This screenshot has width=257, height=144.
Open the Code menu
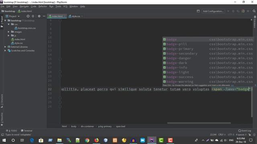(x=33, y=6)
